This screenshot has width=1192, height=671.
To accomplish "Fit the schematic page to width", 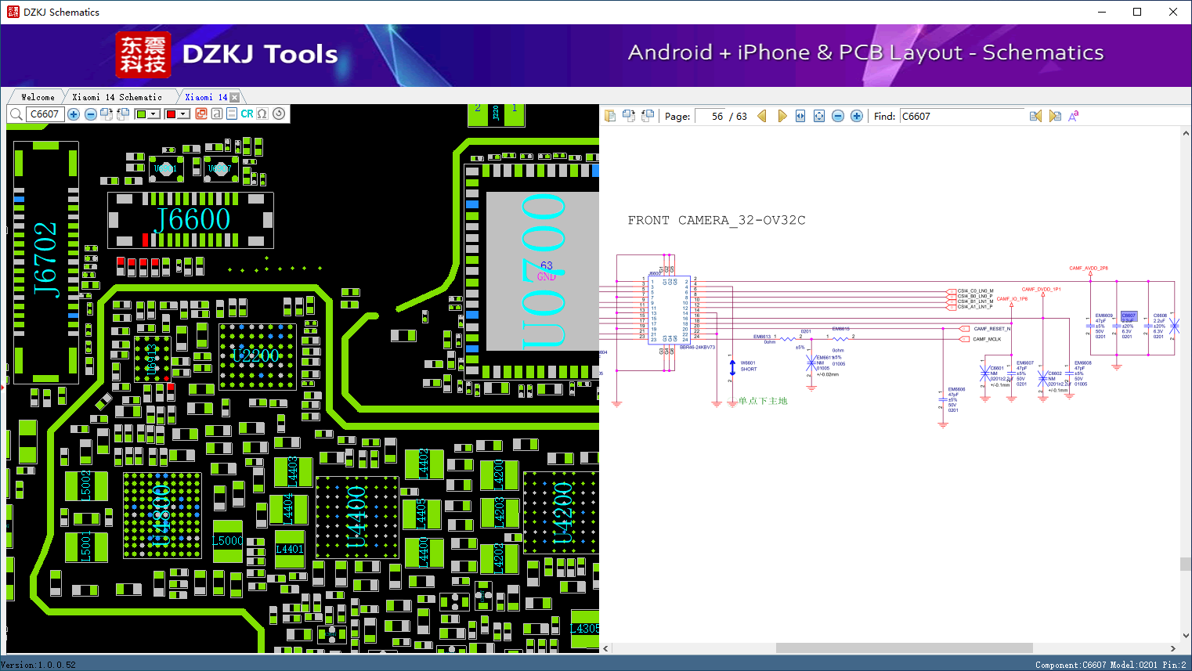I will (800, 116).
